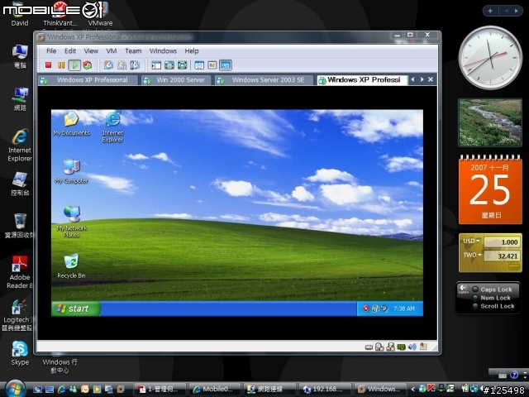Click the green Power On play icon
529x397 pixels.
click(74, 65)
